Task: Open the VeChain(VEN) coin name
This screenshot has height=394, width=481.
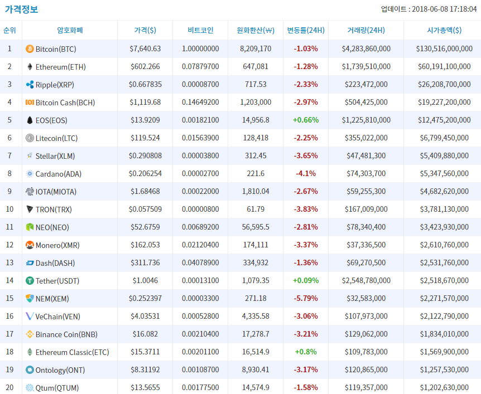Action: coord(57,317)
